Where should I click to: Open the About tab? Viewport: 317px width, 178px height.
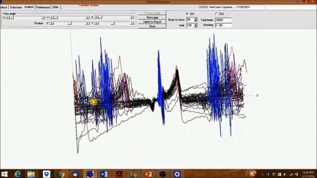4,7
